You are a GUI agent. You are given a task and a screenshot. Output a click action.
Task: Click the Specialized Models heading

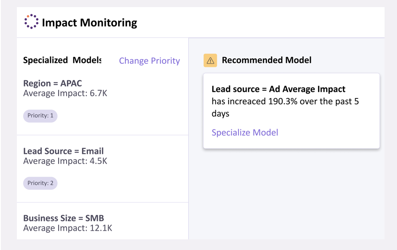point(62,60)
